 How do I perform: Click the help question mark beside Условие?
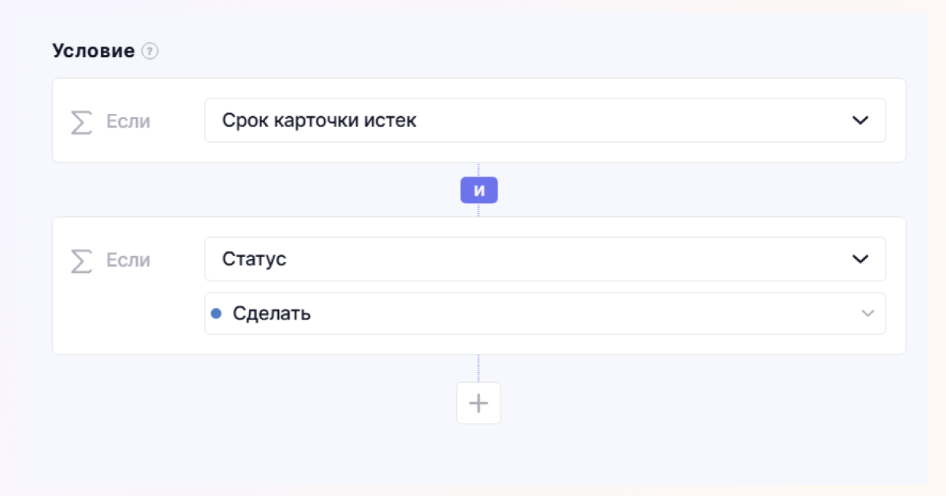pyautogui.click(x=151, y=52)
